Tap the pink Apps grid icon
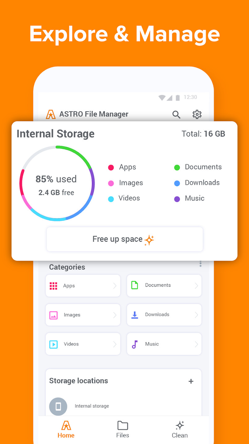 pyautogui.click(x=54, y=286)
